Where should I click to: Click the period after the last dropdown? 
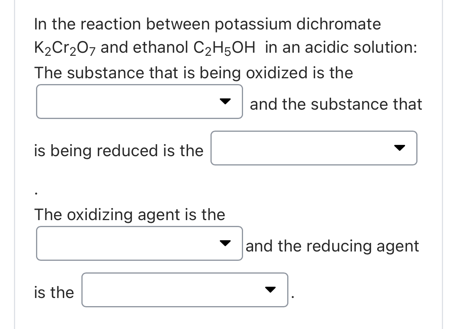(x=293, y=296)
